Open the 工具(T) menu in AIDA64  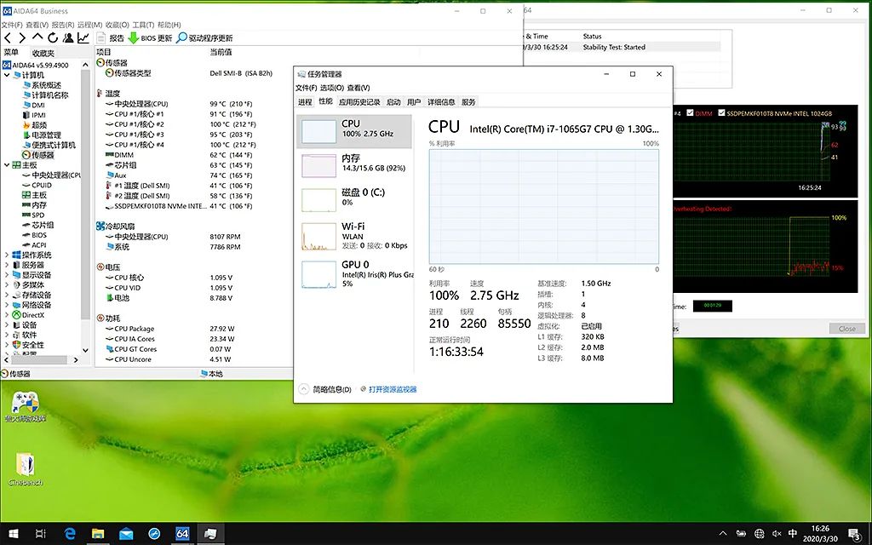pyautogui.click(x=143, y=25)
